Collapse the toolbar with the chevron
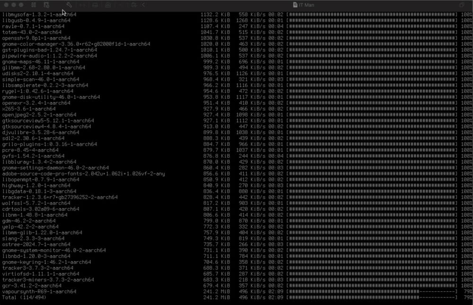Viewport: 473px width, 305px height. click(144, 5)
